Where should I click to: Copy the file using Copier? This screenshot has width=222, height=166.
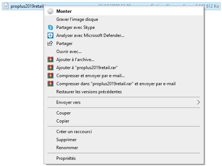point(63,121)
